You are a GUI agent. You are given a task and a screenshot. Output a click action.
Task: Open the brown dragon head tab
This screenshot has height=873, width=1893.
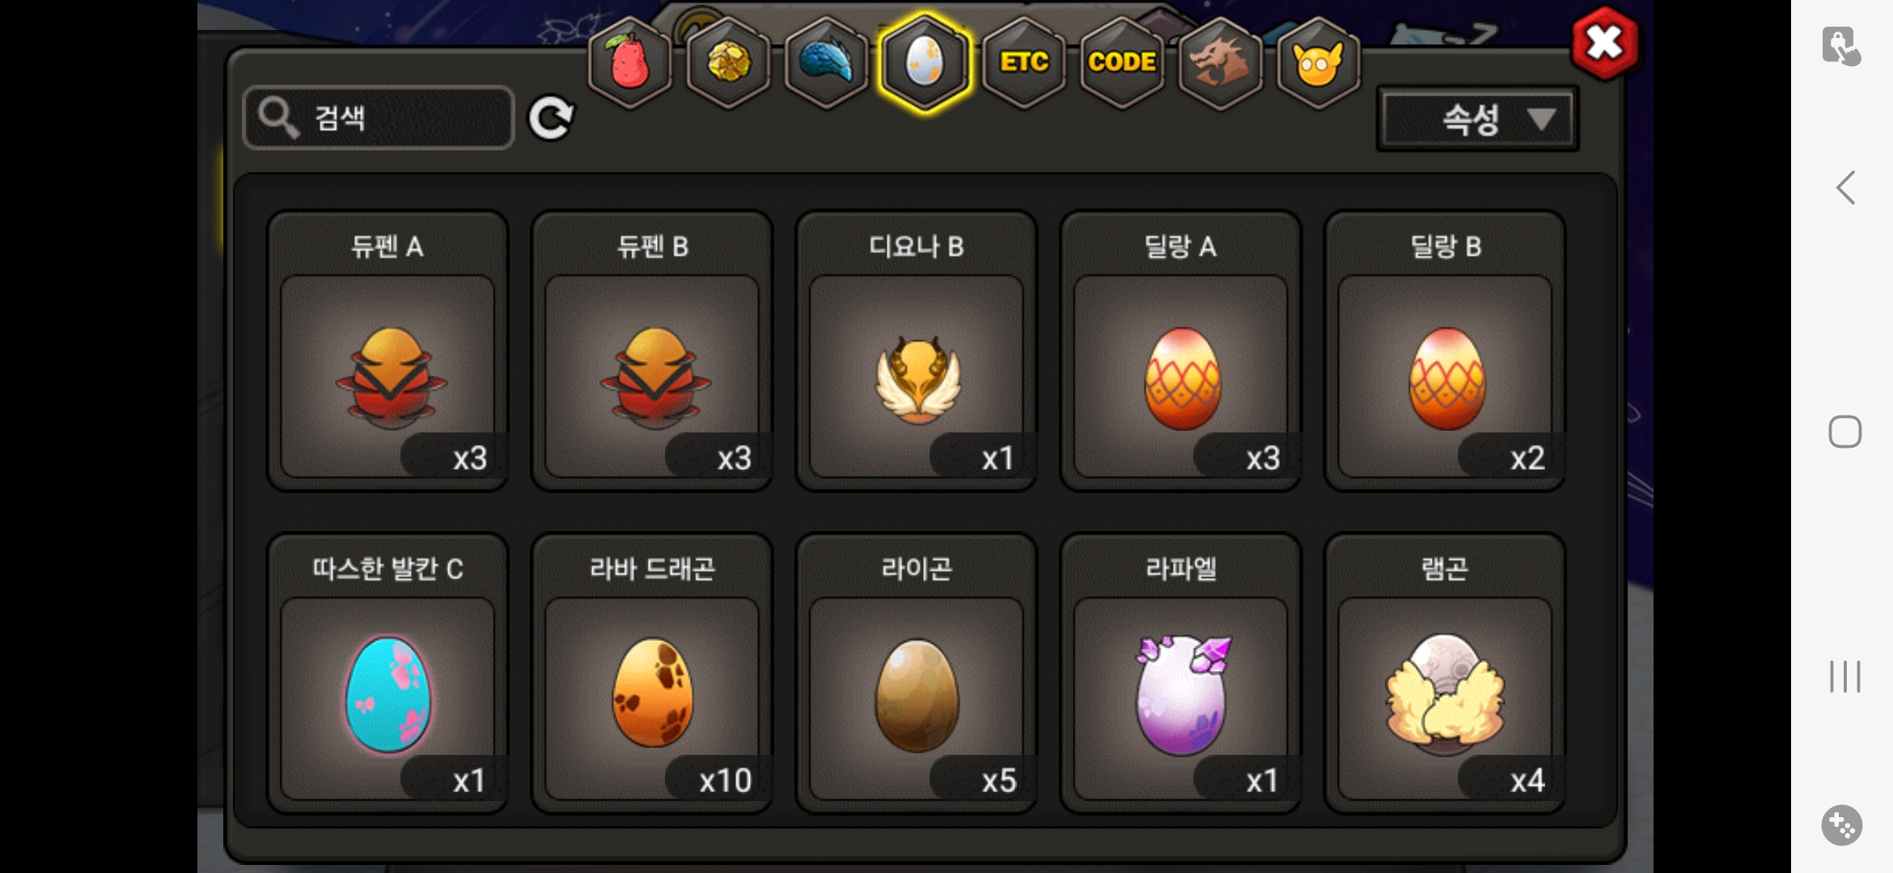[x=1220, y=63]
